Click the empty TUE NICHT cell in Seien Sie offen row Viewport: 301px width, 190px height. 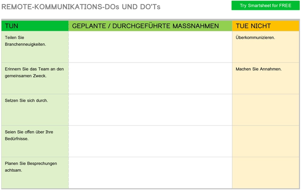click(266, 141)
